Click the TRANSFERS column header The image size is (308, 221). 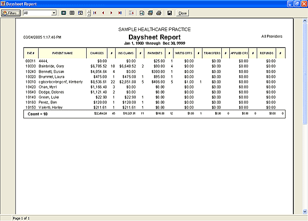click(212, 53)
